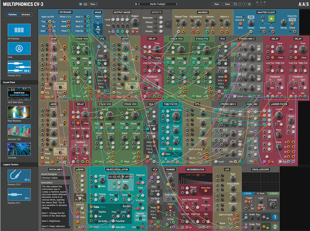The width and height of the screenshot is (310, 231).
Task: Toggle the Master Clock Sync button
Action: (x=240, y=24)
